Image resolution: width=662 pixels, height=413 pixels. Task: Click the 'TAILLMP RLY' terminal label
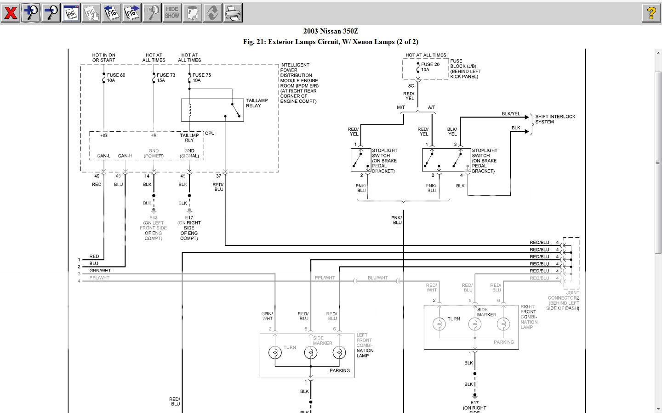pyautogui.click(x=189, y=138)
